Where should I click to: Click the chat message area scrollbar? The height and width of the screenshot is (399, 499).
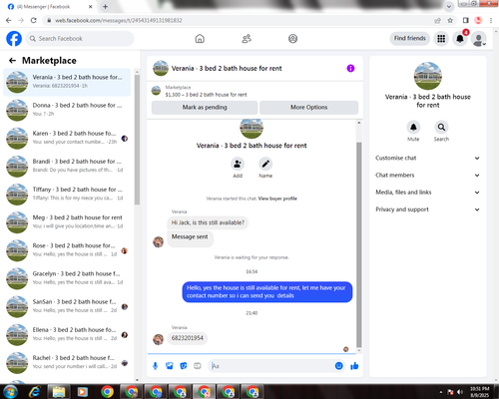(x=359, y=244)
